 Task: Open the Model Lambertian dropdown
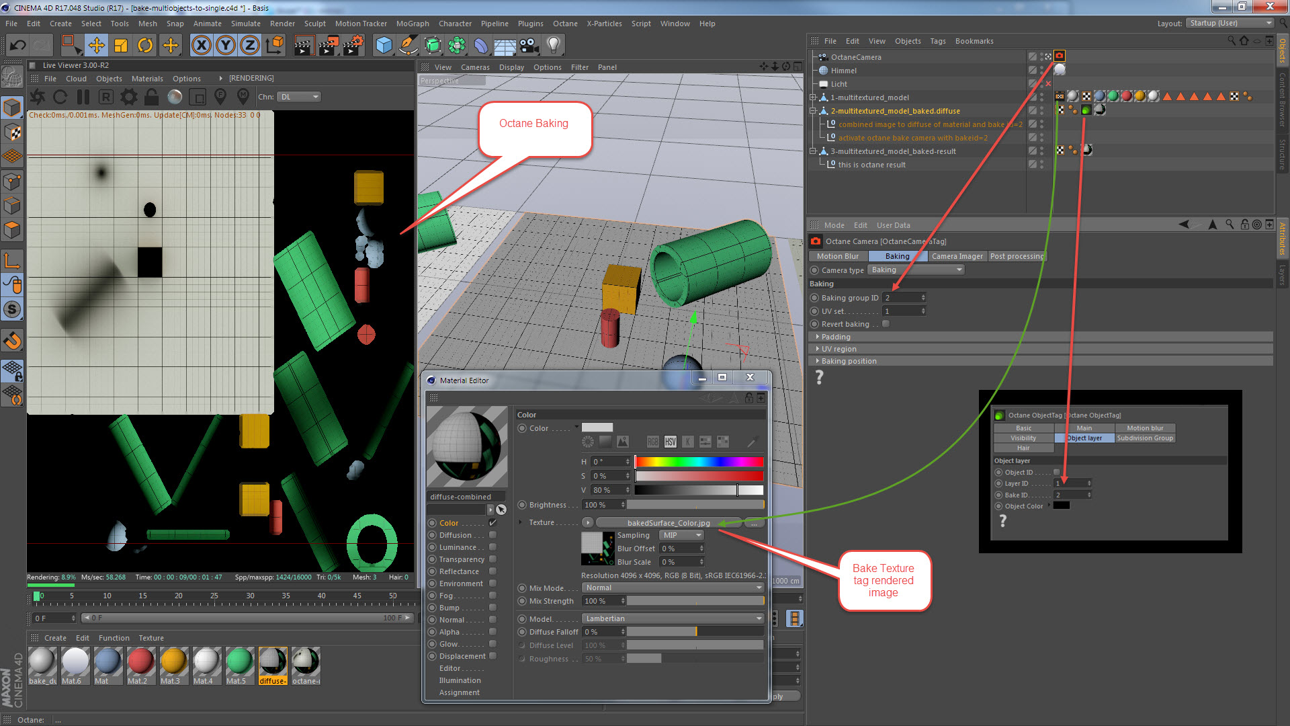(673, 618)
